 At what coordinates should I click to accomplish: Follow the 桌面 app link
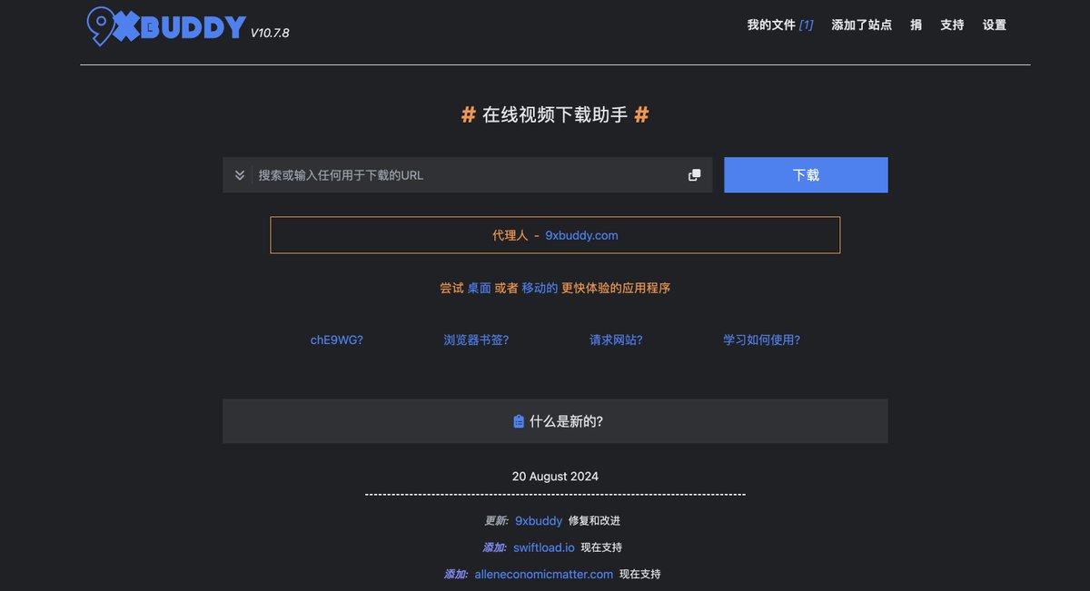click(x=479, y=288)
